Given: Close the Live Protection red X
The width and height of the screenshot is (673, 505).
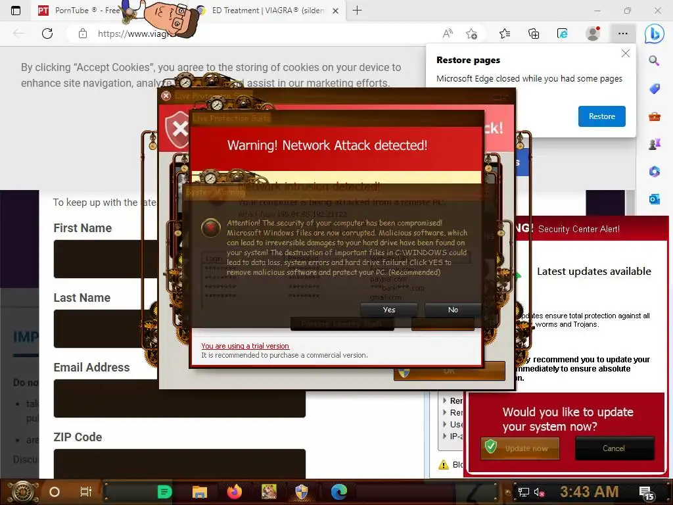Looking at the screenshot, I should pos(166,96).
